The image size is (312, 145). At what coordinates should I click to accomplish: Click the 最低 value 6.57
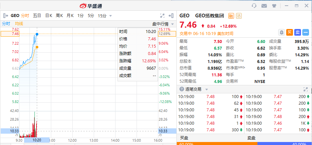(218, 48)
